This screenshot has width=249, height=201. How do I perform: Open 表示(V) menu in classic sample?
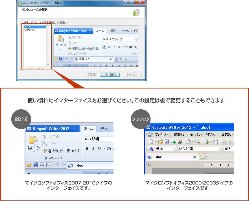(x=196, y=134)
